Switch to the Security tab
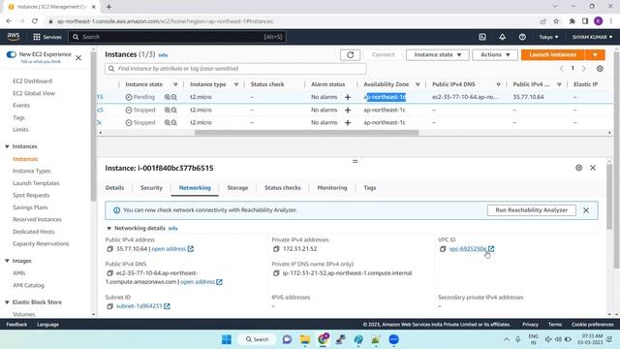 151,187
